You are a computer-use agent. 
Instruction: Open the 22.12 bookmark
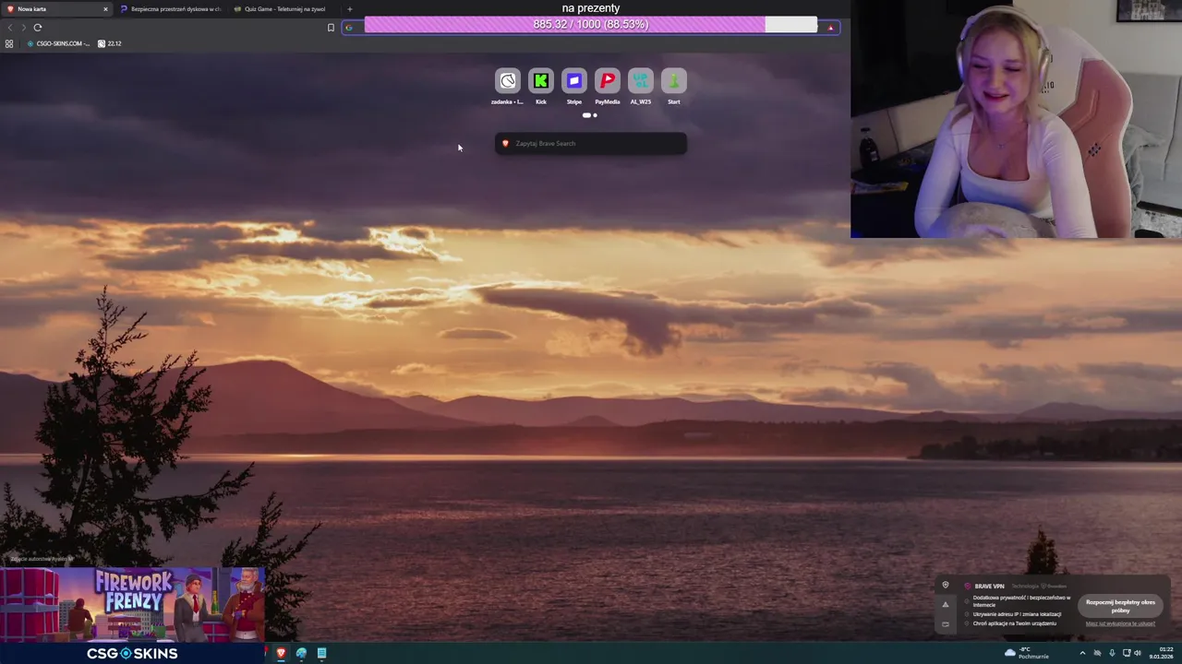(x=109, y=43)
